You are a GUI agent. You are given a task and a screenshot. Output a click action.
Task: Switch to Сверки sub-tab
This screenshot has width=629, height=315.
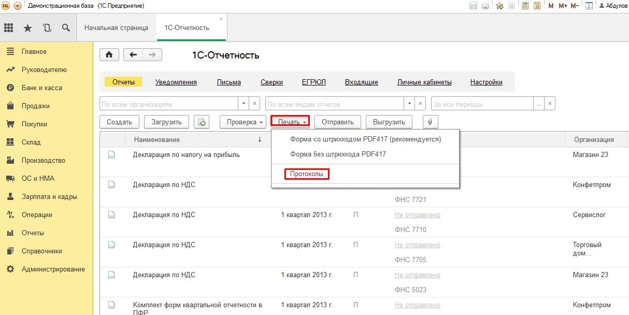(x=271, y=82)
